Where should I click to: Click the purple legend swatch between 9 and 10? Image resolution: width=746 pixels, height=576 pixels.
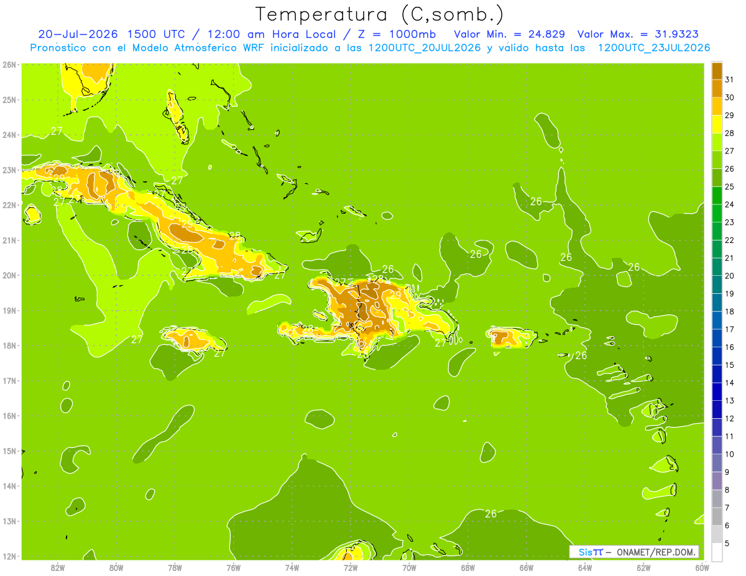[x=717, y=463]
